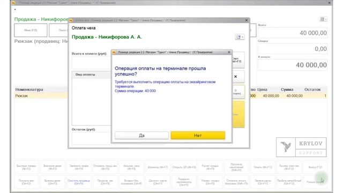Select Очистить продавца (Ctrl+F4)
343x193 pixels.
(x=79, y=182)
